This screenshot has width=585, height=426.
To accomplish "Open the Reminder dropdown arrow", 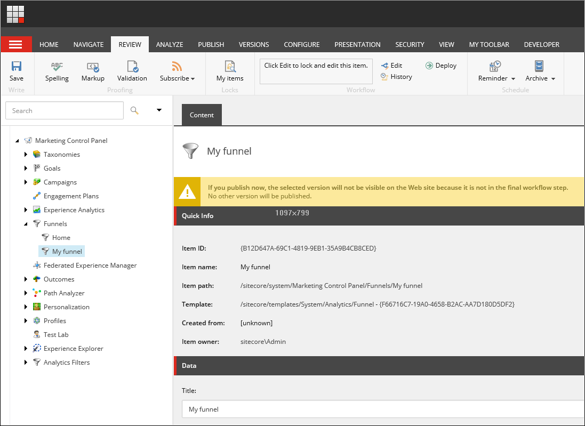I will coord(514,79).
